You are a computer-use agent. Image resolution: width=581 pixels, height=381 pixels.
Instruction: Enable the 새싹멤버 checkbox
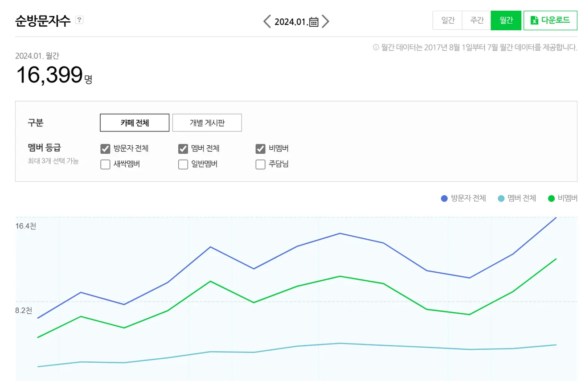coord(105,164)
